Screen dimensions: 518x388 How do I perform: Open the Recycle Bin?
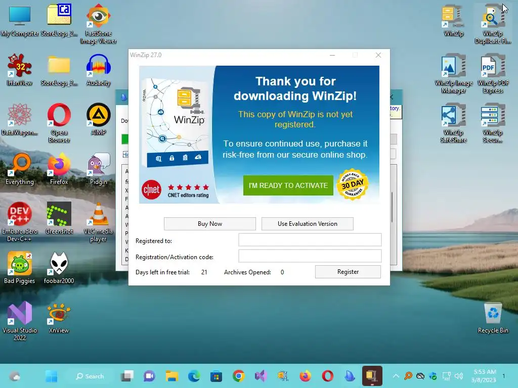click(x=493, y=317)
